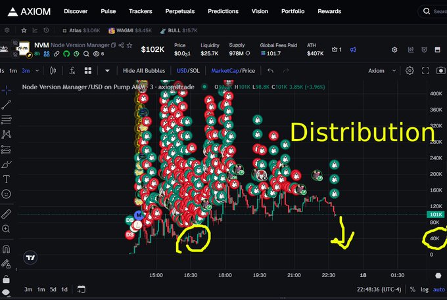The width and height of the screenshot is (447, 300).
Task: Open the BULL token from ticker bar
Action: pyautogui.click(x=179, y=30)
